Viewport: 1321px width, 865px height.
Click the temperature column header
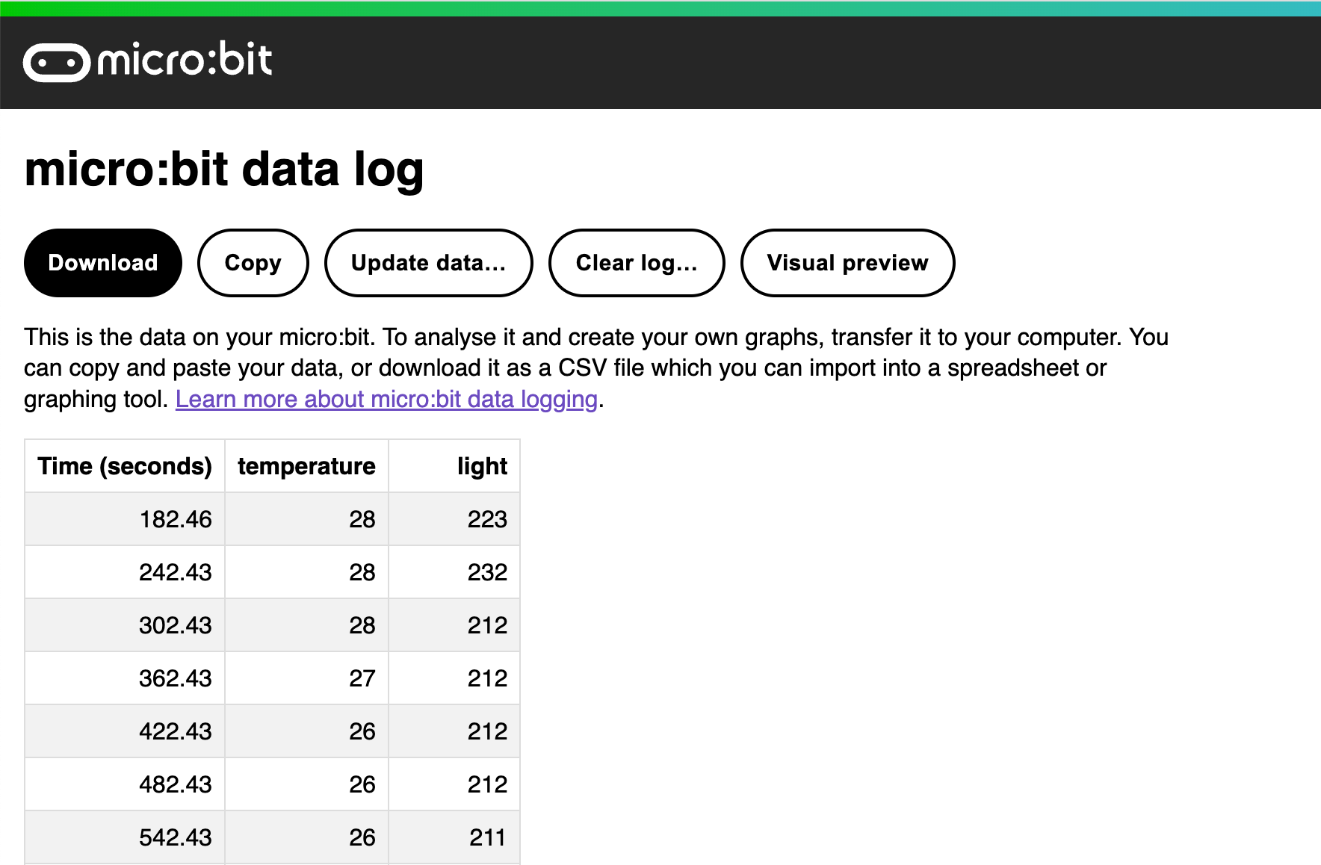pos(306,466)
